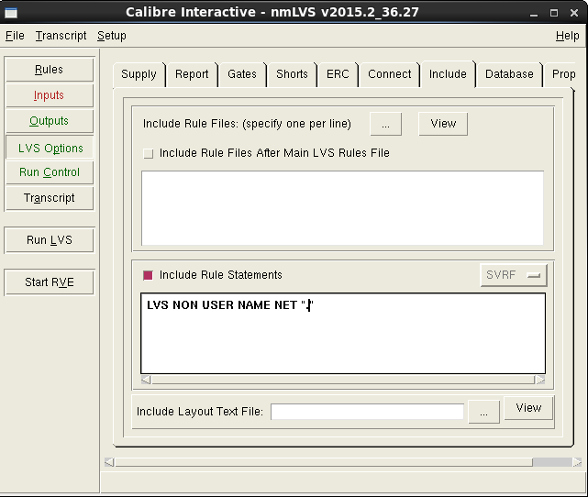Viewport: 588px width, 497px height.
Task: Click right arrow of rule statements scrollbar
Action: pos(540,380)
